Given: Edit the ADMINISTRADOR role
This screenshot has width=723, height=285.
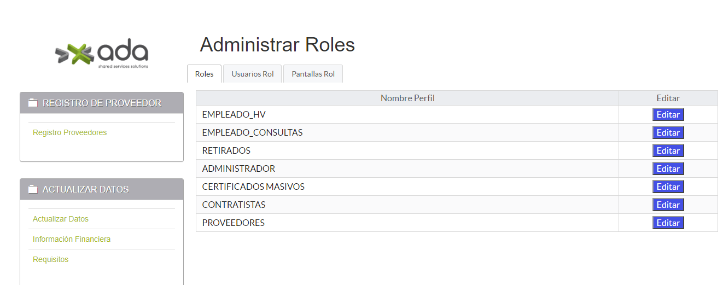Looking at the screenshot, I should click(x=668, y=169).
